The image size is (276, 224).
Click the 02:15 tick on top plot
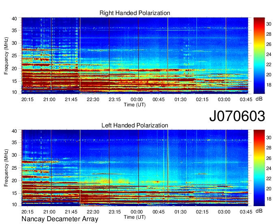[202, 99]
